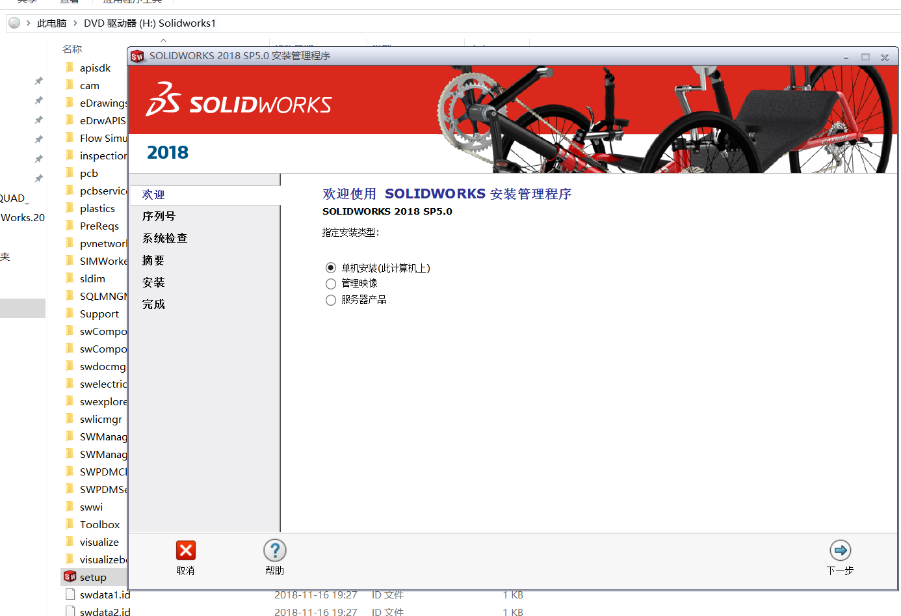This screenshot has height=616, width=901.
Task: Select the swdocmg folder name
Action: (x=103, y=366)
